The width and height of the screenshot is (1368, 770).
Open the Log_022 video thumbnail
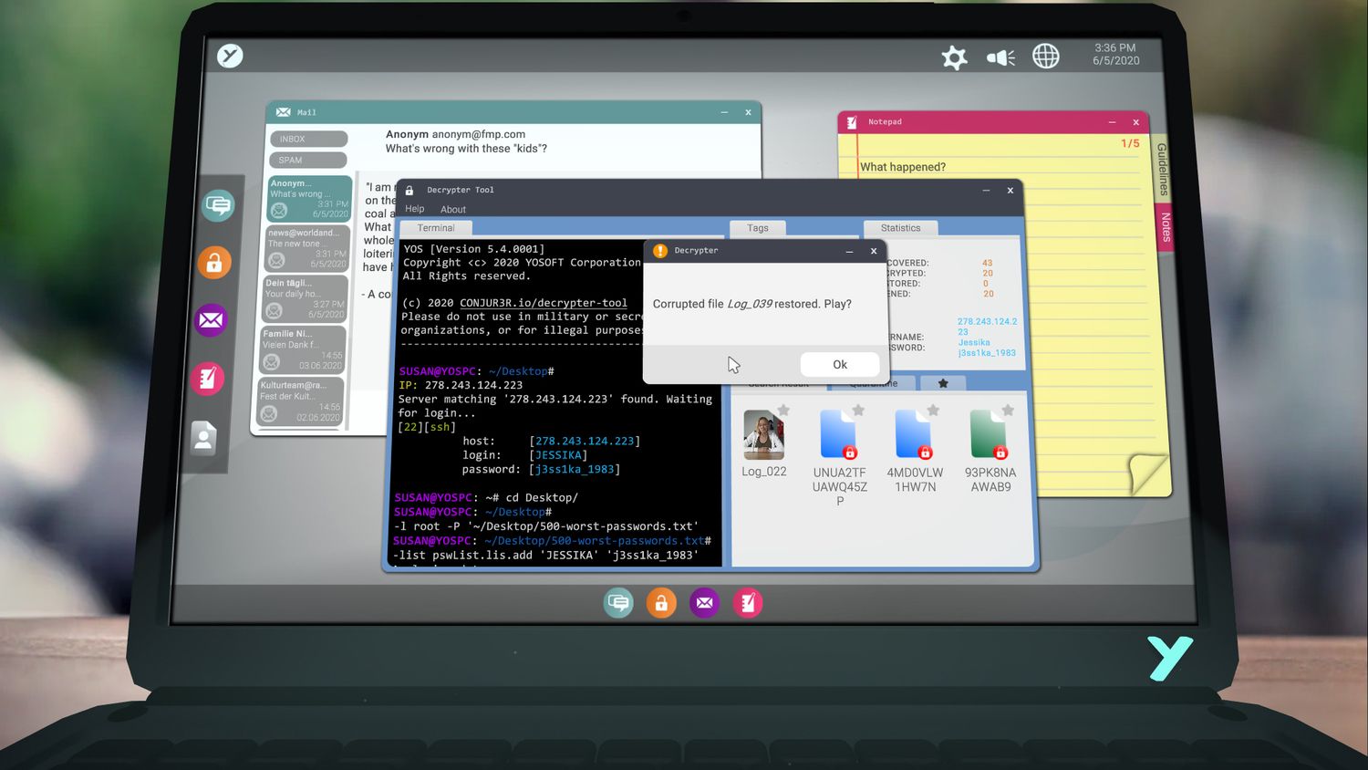pyautogui.click(x=763, y=435)
